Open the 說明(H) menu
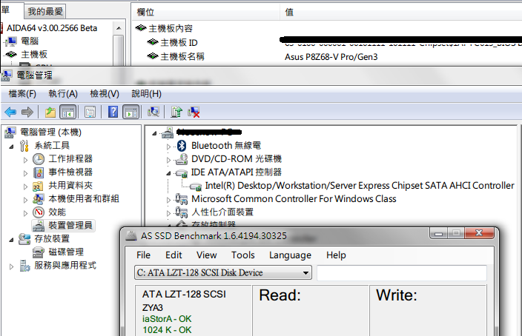Image resolution: width=522 pixels, height=336 pixels. (x=147, y=94)
